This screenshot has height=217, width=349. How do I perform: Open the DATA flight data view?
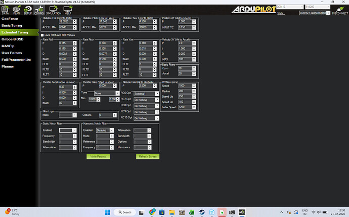click(6, 10)
